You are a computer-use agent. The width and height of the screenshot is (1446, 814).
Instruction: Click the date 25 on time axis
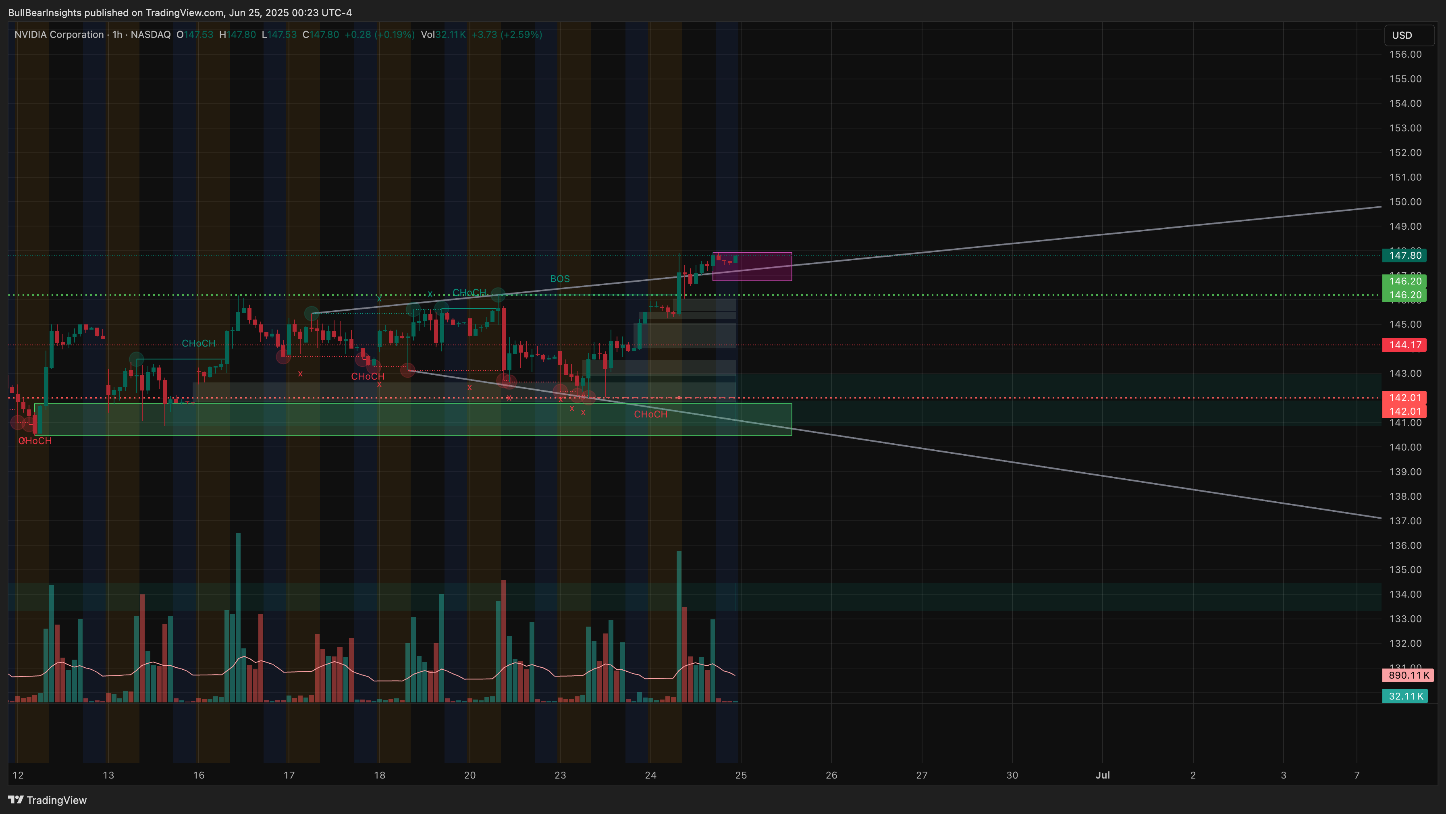741,775
